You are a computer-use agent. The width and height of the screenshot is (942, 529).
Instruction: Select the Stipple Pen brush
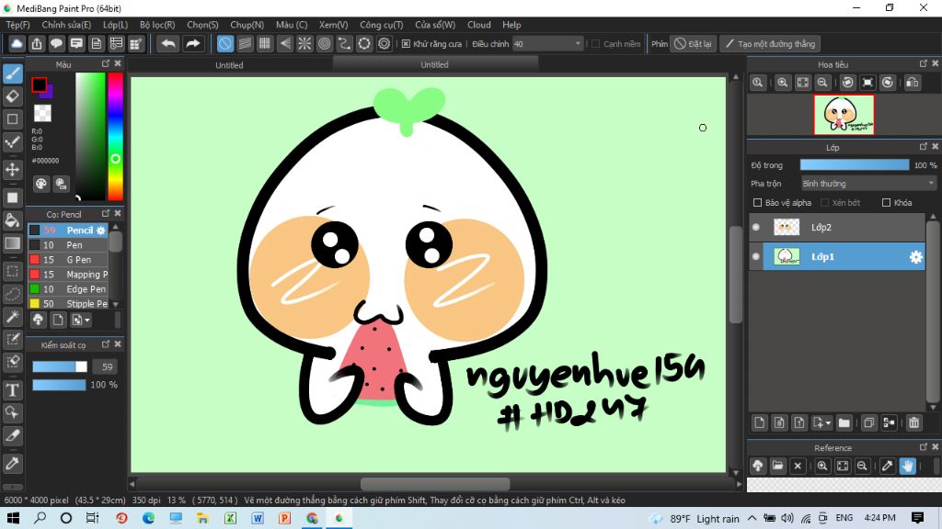(x=68, y=303)
